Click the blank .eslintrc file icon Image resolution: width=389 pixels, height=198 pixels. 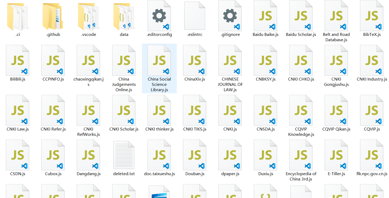pyautogui.click(x=195, y=15)
